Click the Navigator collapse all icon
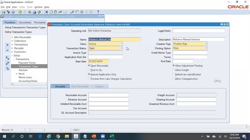Image resolution: width=250 pixels, height=140 pixels. 7,68
